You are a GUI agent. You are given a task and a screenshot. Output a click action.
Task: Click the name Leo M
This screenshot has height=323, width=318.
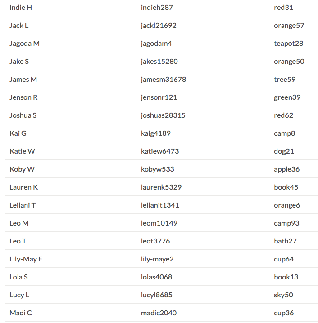click(19, 223)
